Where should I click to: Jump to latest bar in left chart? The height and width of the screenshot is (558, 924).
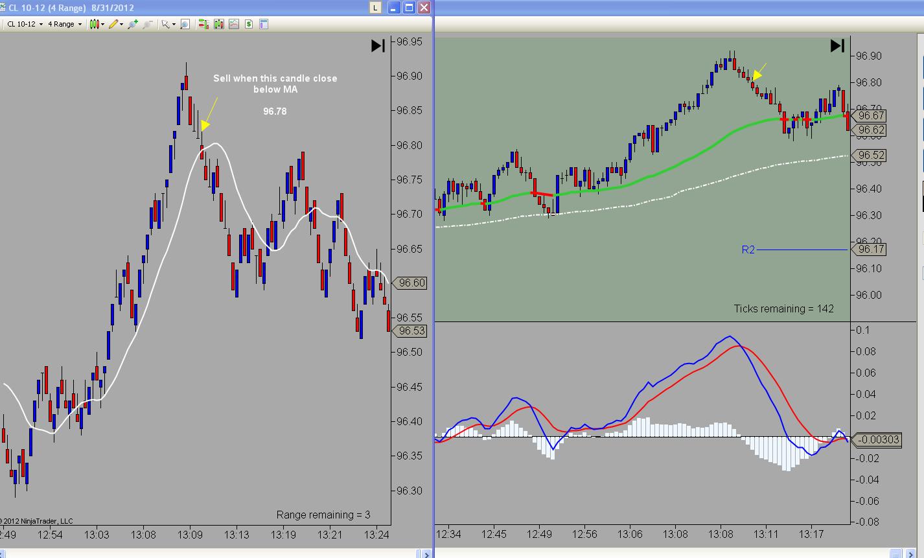(x=378, y=45)
